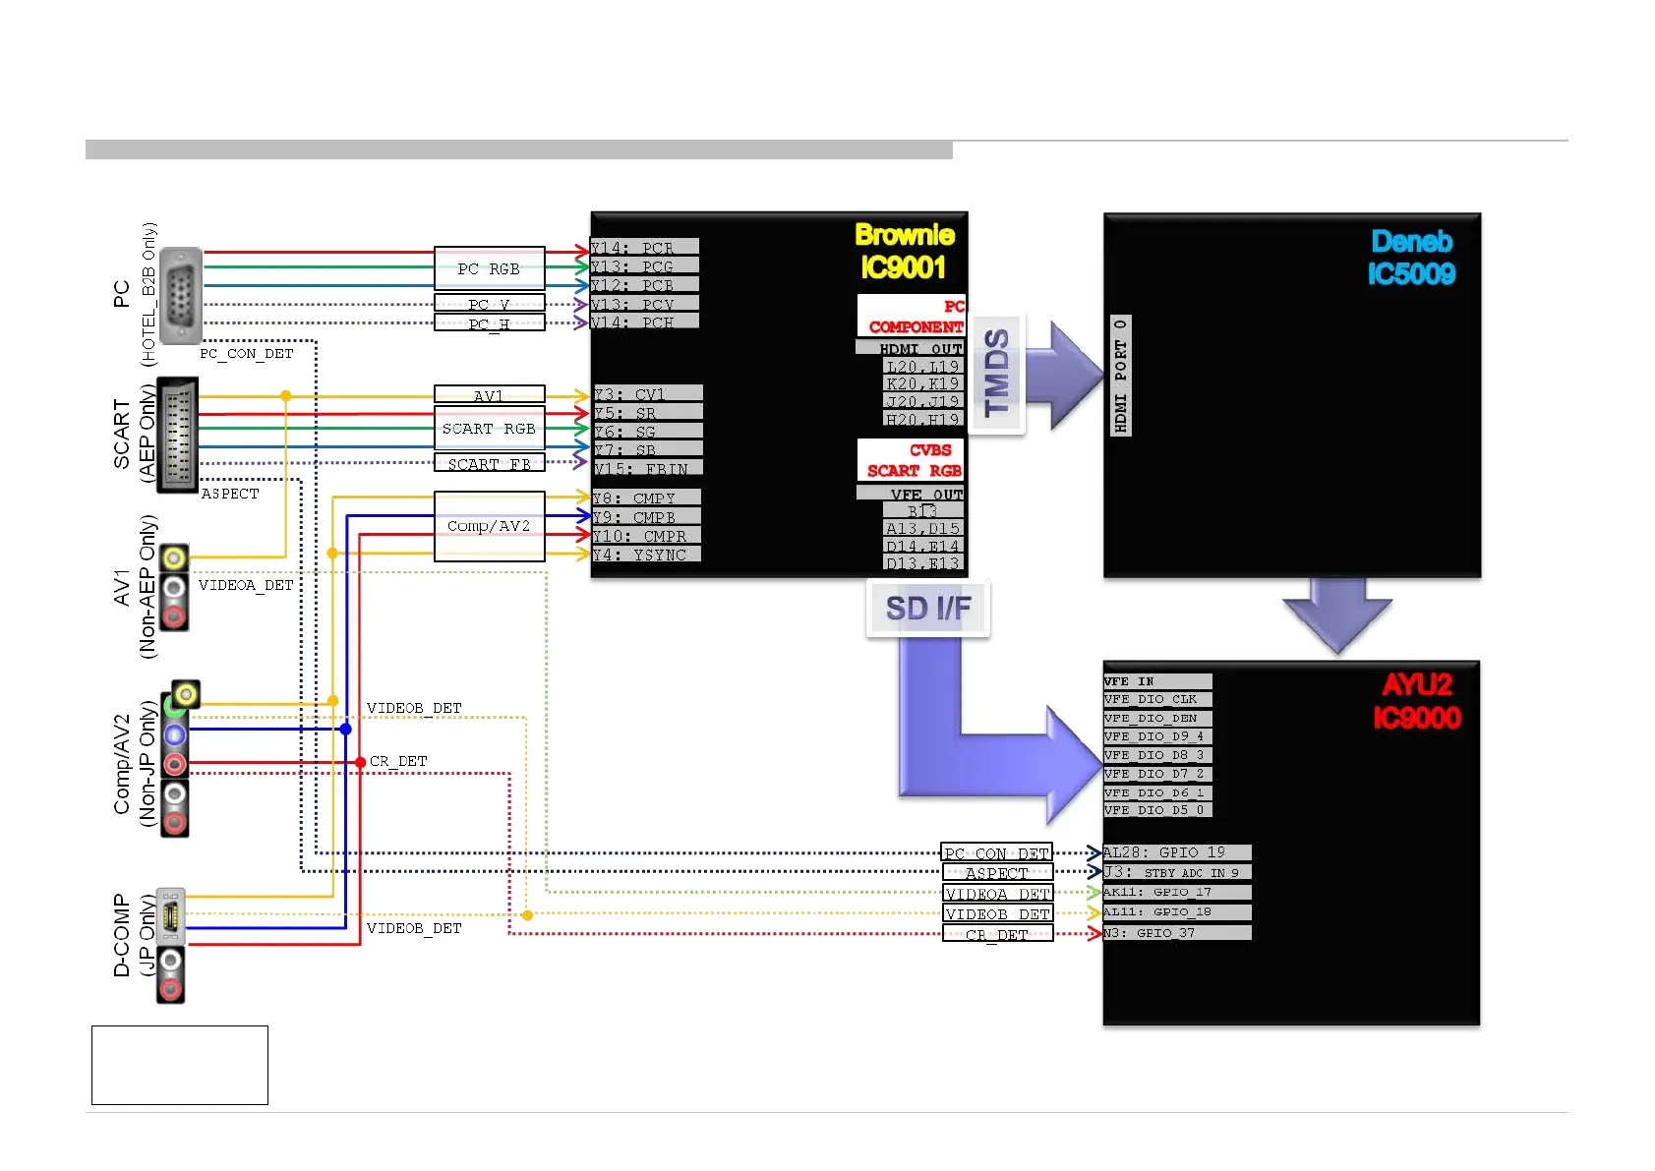Click the Y12: PCB pin label

(645, 284)
